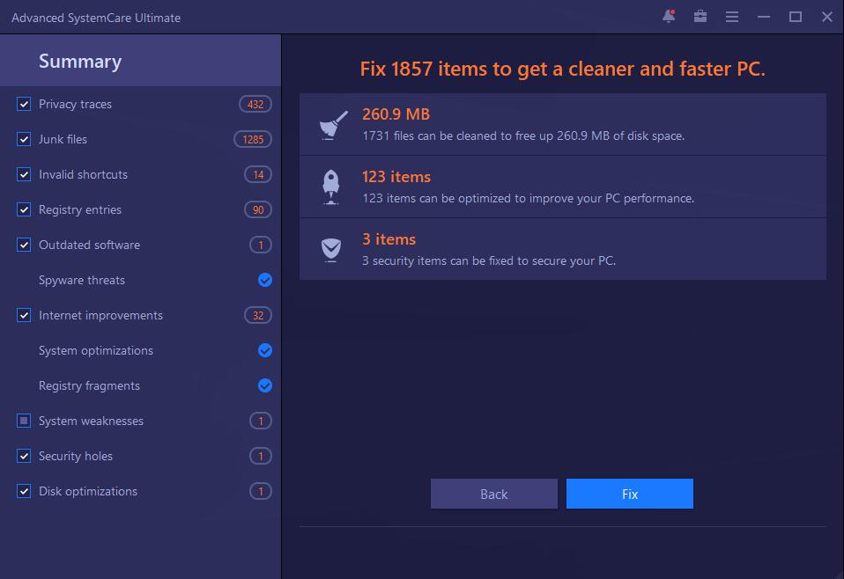Open the hamburger options menu
The width and height of the screenshot is (844, 579).
click(731, 17)
